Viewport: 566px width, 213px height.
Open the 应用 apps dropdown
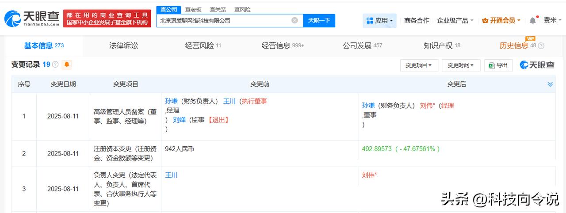380,20
